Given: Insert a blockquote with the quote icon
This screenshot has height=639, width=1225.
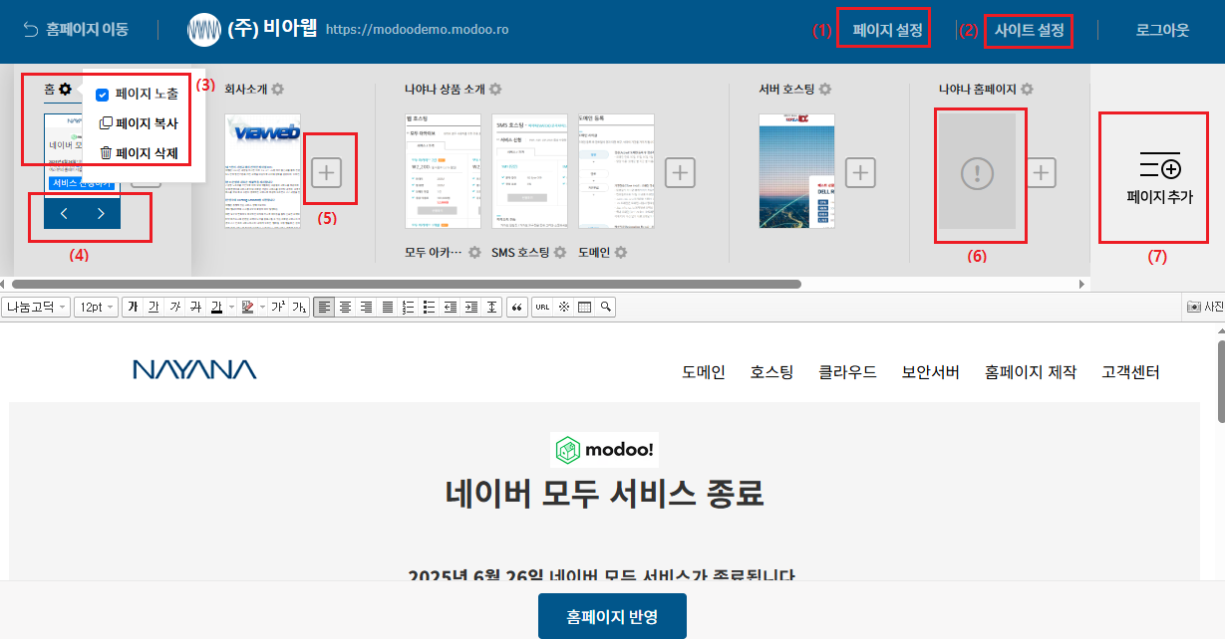Looking at the screenshot, I should tap(517, 307).
